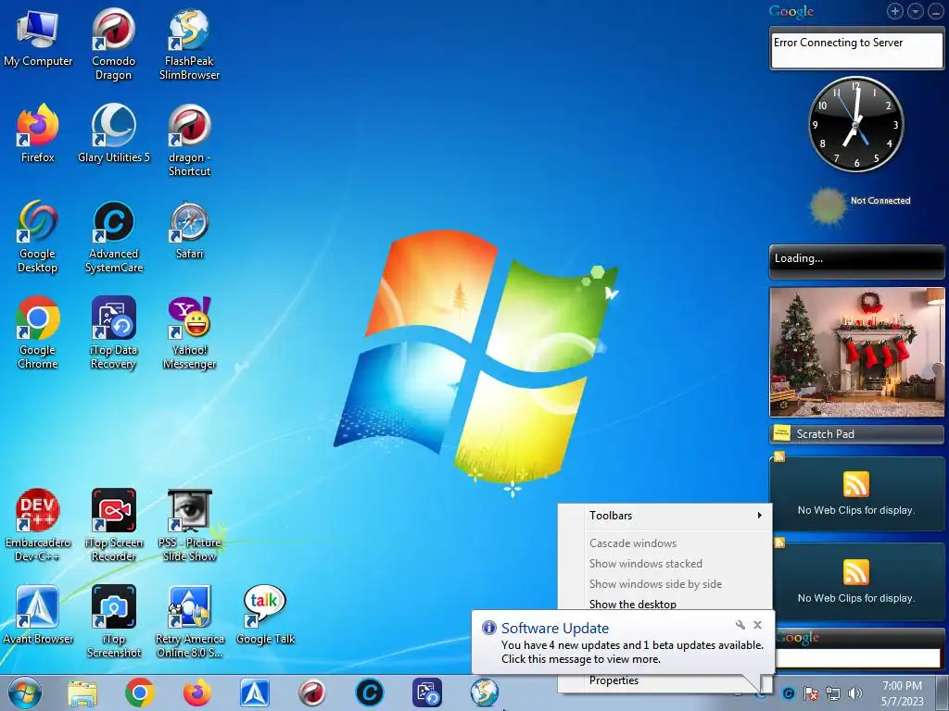Click the first Web Clips RSS icon
This screenshot has height=711, width=949.
point(855,484)
